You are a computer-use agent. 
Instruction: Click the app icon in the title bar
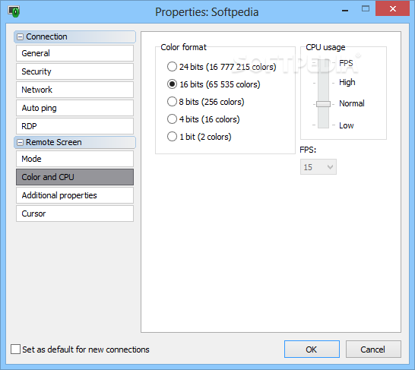coord(14,11)
